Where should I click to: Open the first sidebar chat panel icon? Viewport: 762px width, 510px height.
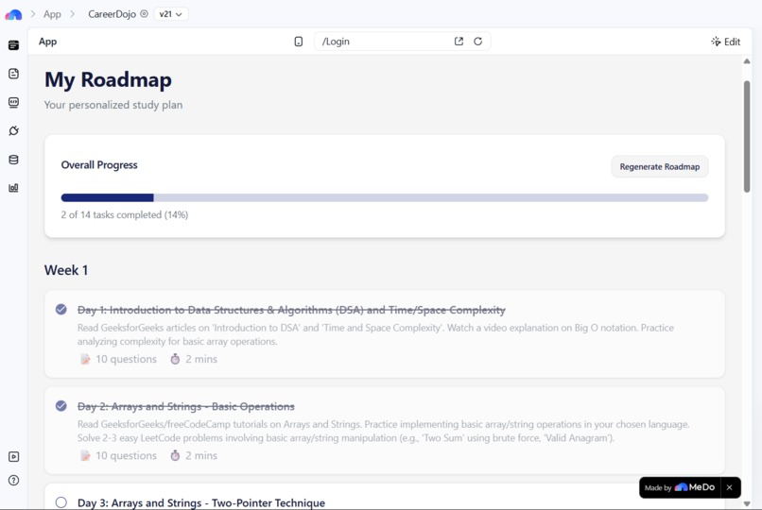click(13, 45)
